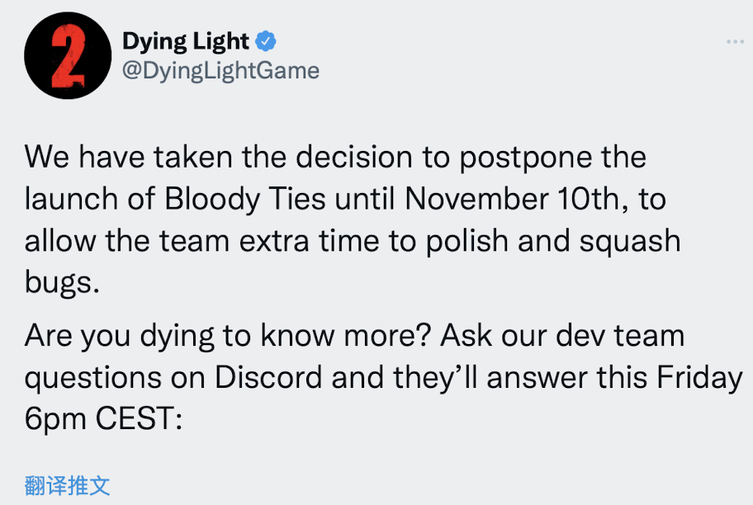Open the Dying Light profile avatar
Image resolution: width=753 pixels, height=505 pixels.
pos(68,56)
